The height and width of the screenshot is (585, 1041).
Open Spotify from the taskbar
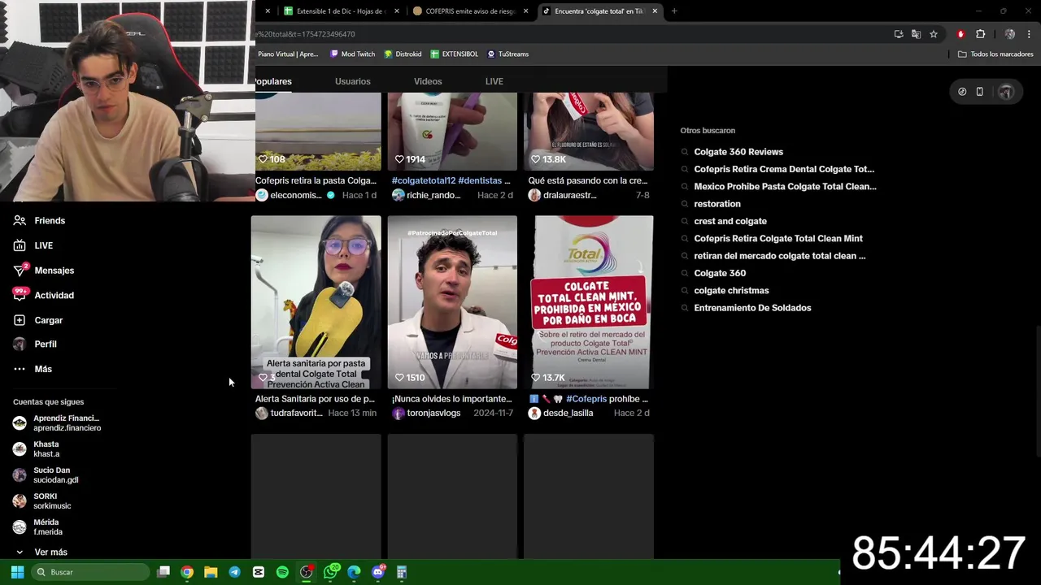click(282, 572)
